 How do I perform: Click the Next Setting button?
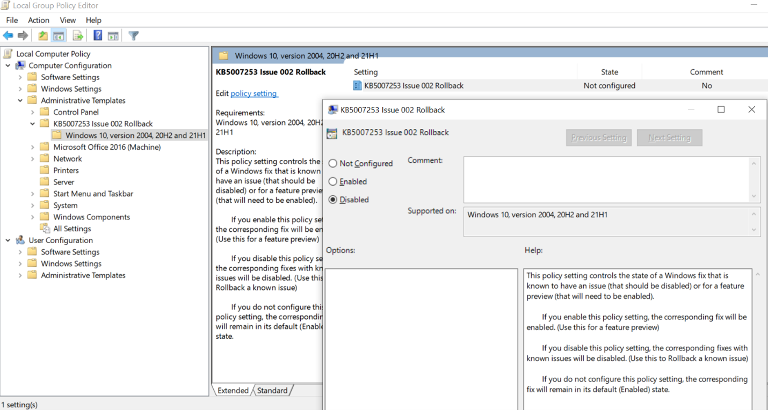pyautogui.click(x=669, y=137)
